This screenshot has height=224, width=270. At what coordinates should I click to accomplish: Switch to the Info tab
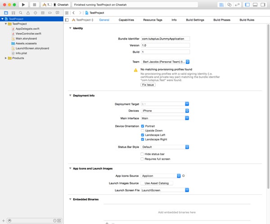(174, 20)
